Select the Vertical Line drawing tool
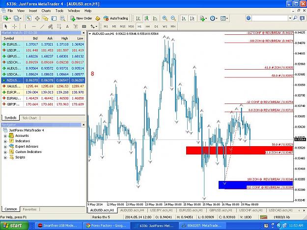 click(25, 26)
